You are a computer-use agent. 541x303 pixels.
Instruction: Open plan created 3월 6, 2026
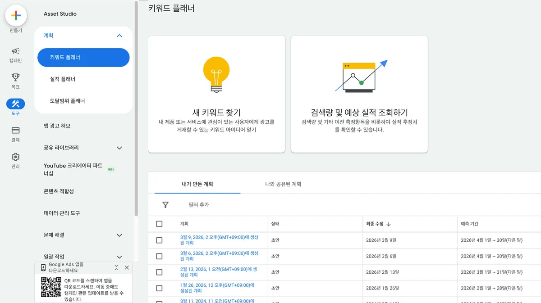pyautogui.click(x=219, y=256)
